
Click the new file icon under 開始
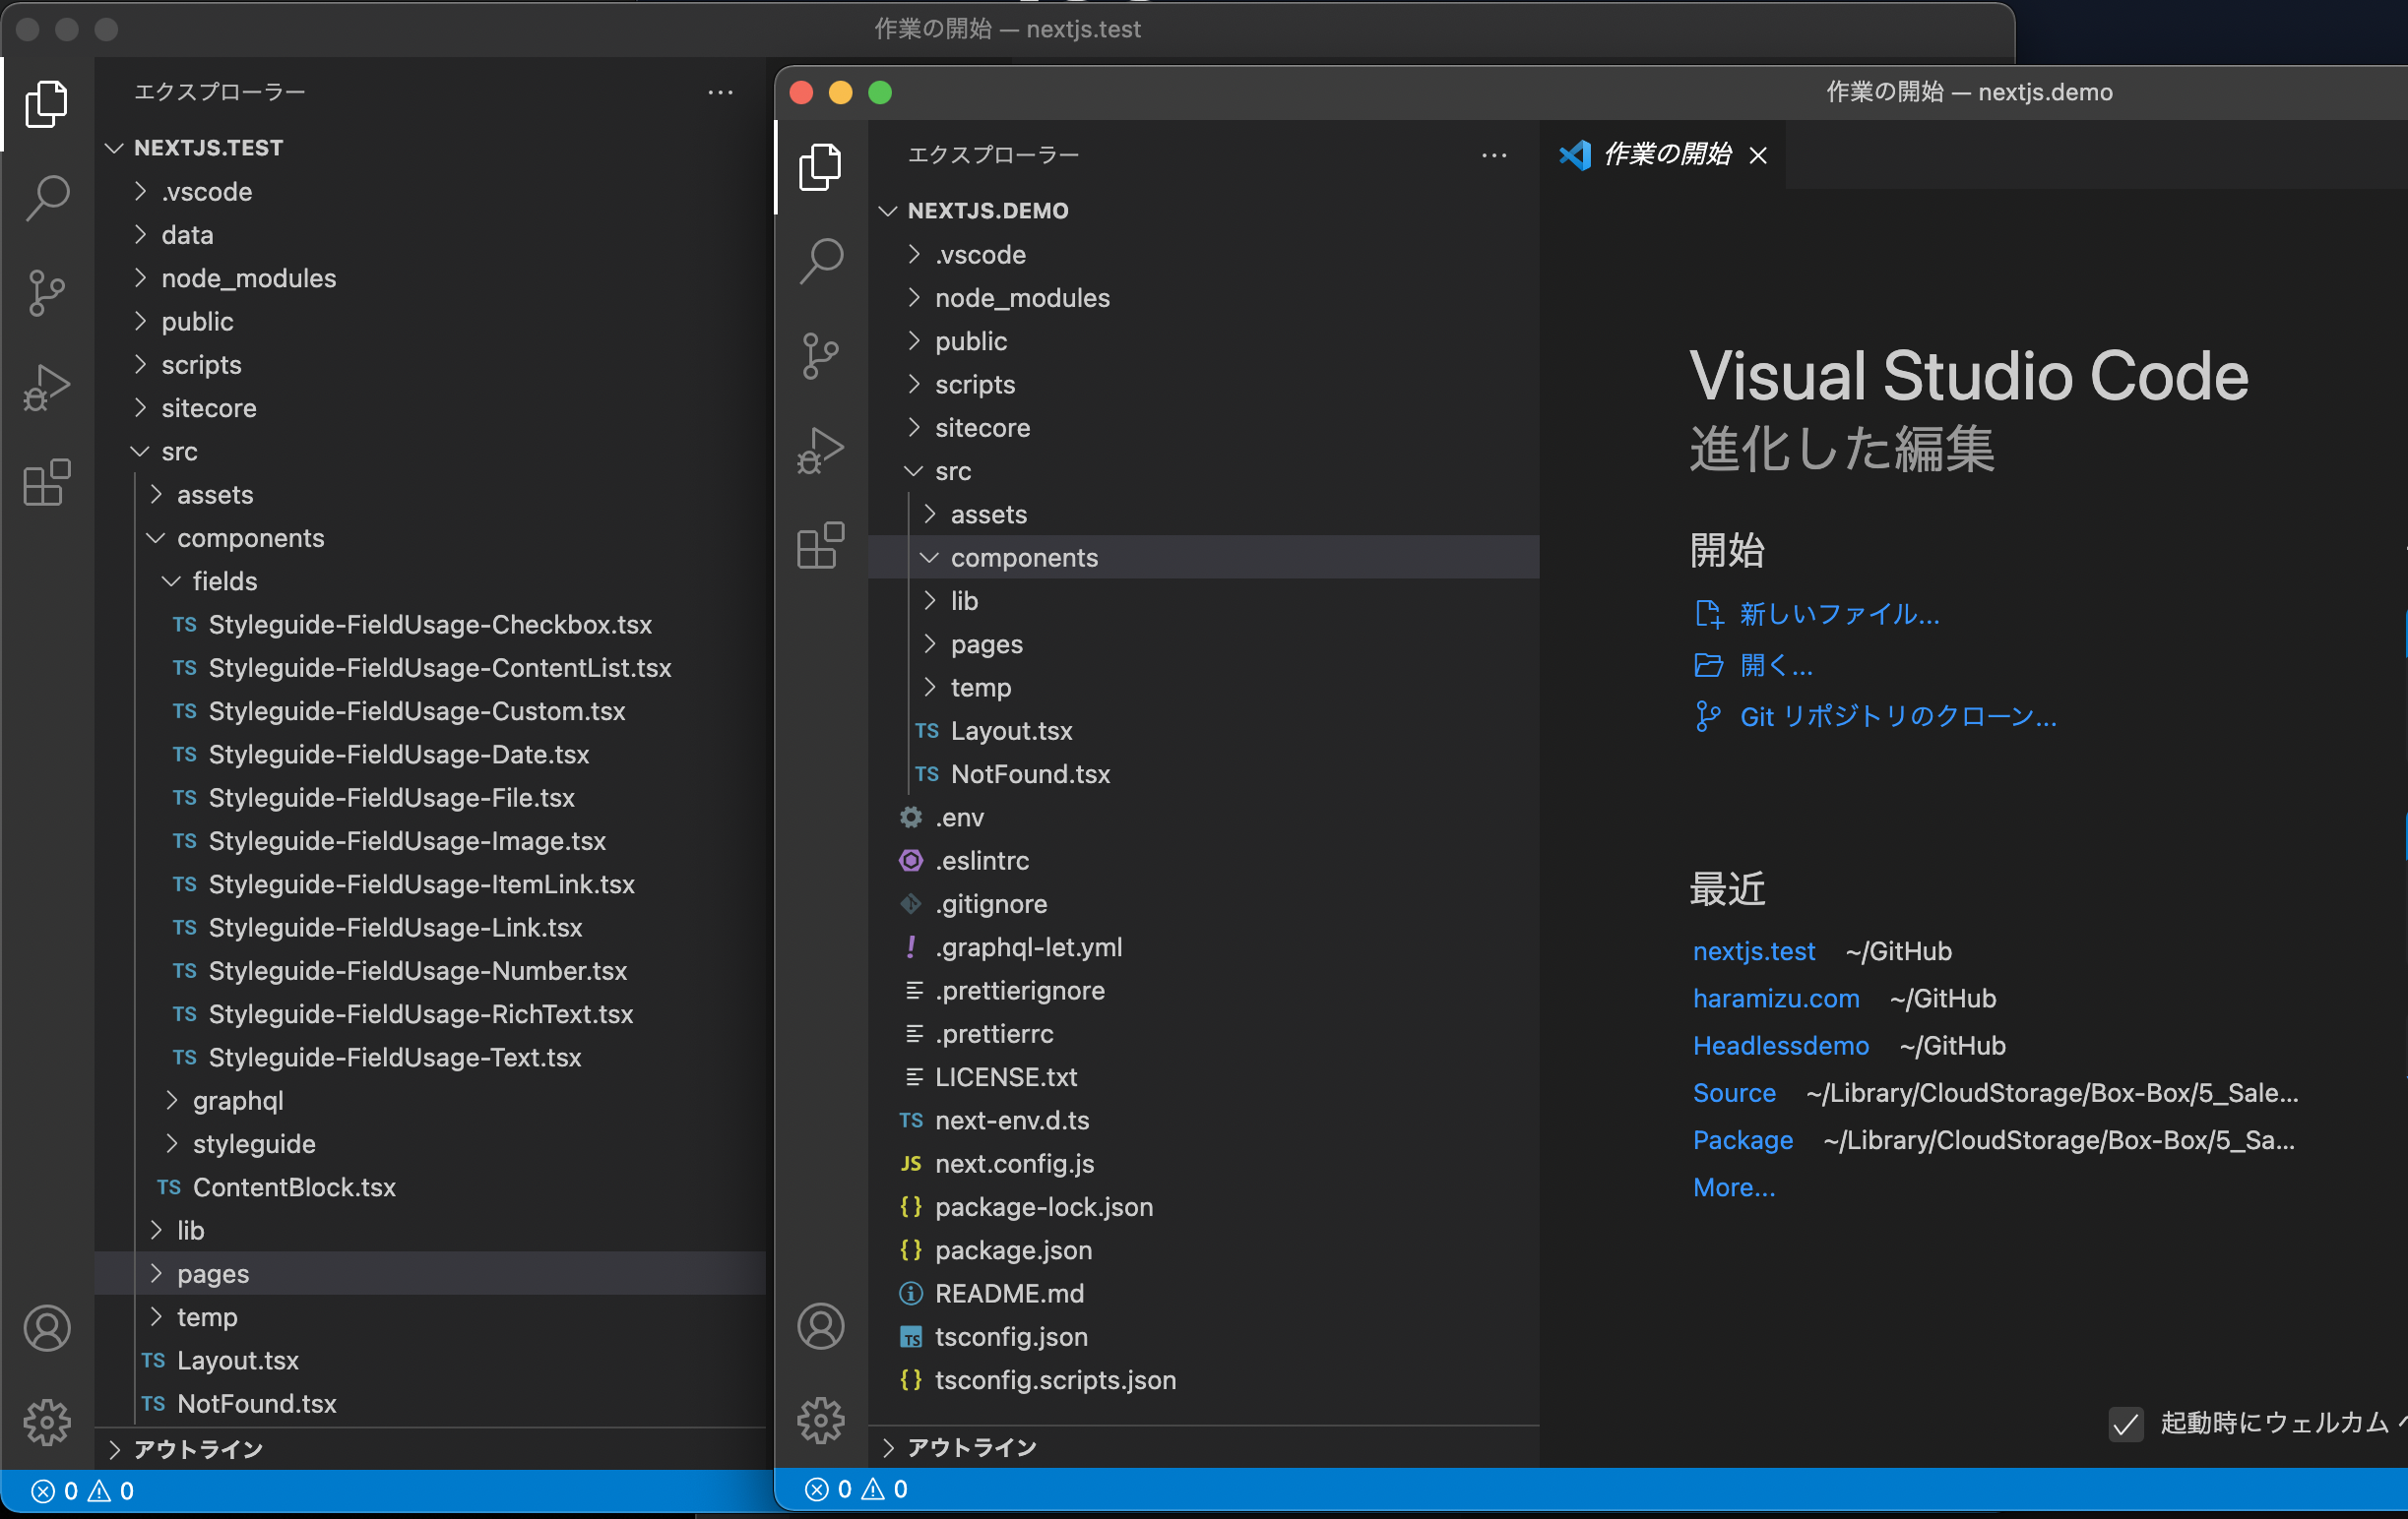[1709, 614]
